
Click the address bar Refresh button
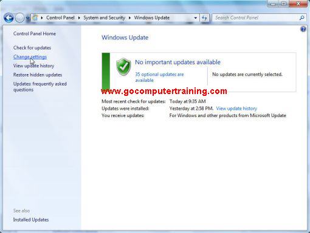click(204, 18)
